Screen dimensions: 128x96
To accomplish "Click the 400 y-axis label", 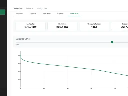I will pyautogui.click(x=19, y=71).
